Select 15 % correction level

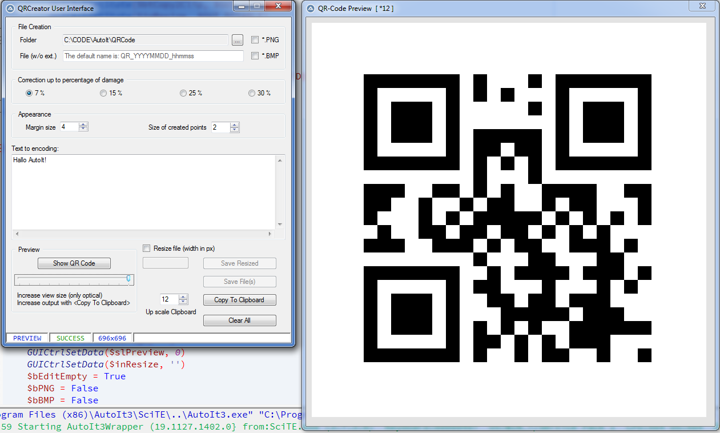point(103,93)
